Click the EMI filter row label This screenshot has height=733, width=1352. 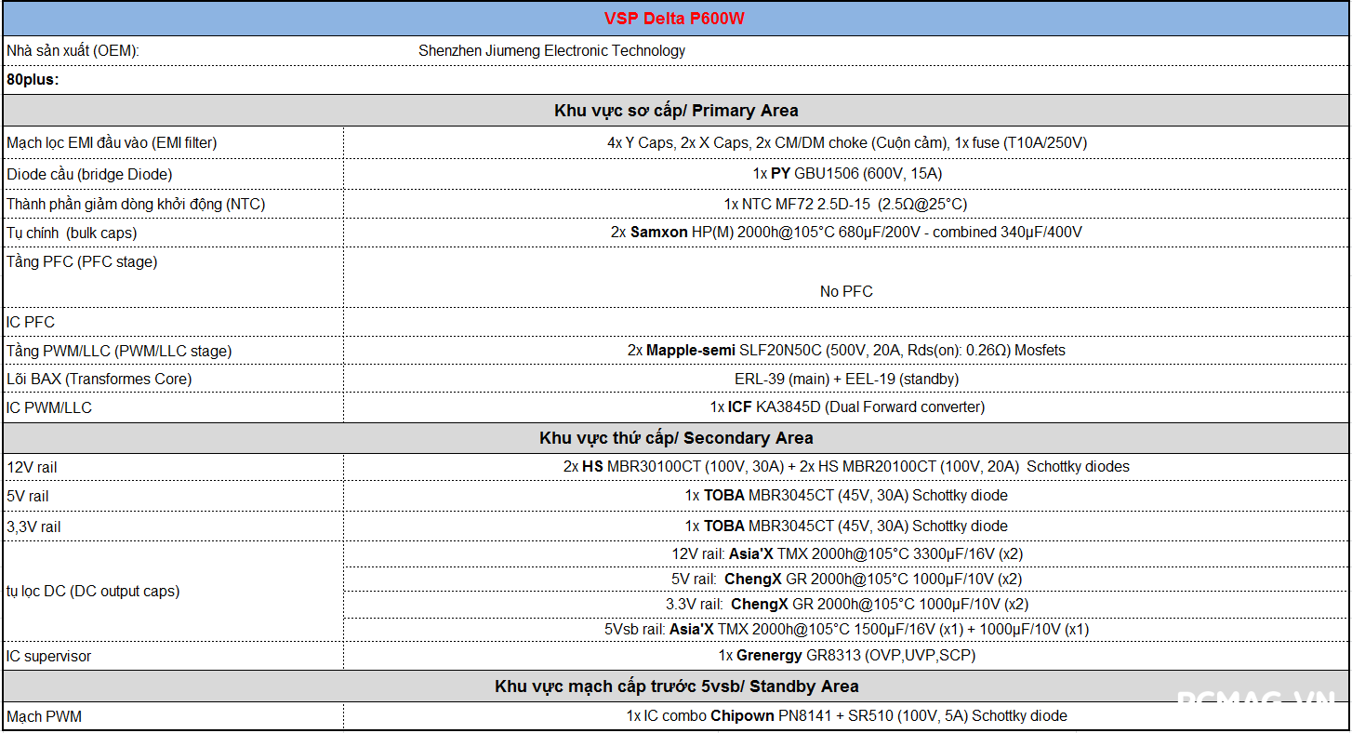[x=112, y=143]
